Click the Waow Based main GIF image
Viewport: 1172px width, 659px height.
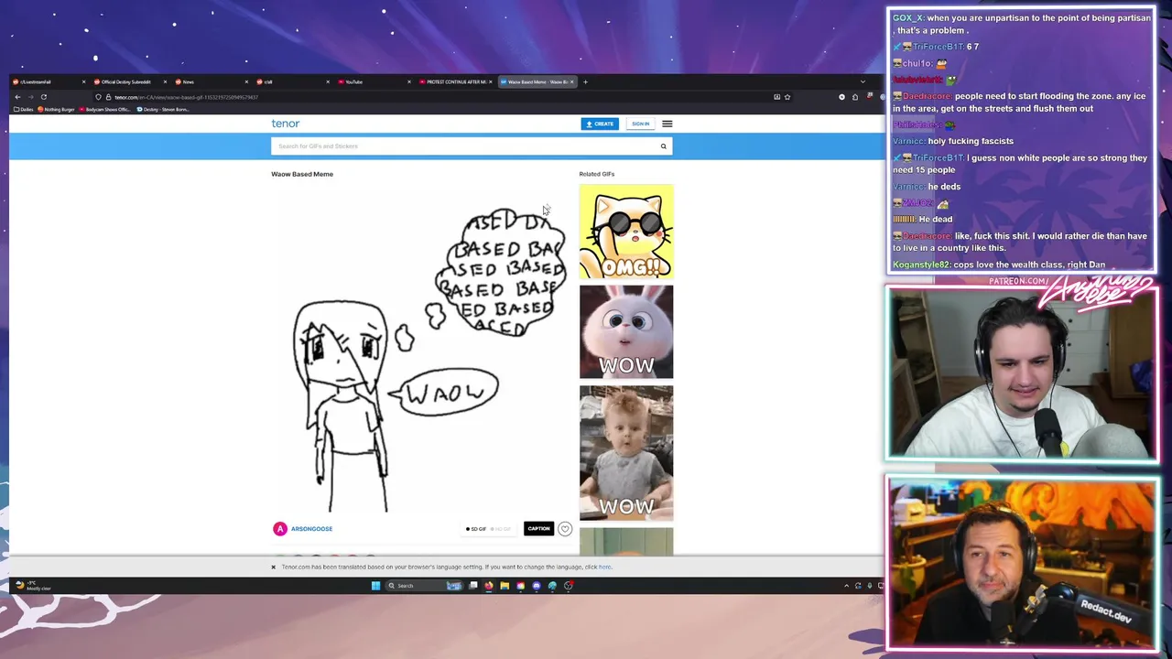point(421,351)
